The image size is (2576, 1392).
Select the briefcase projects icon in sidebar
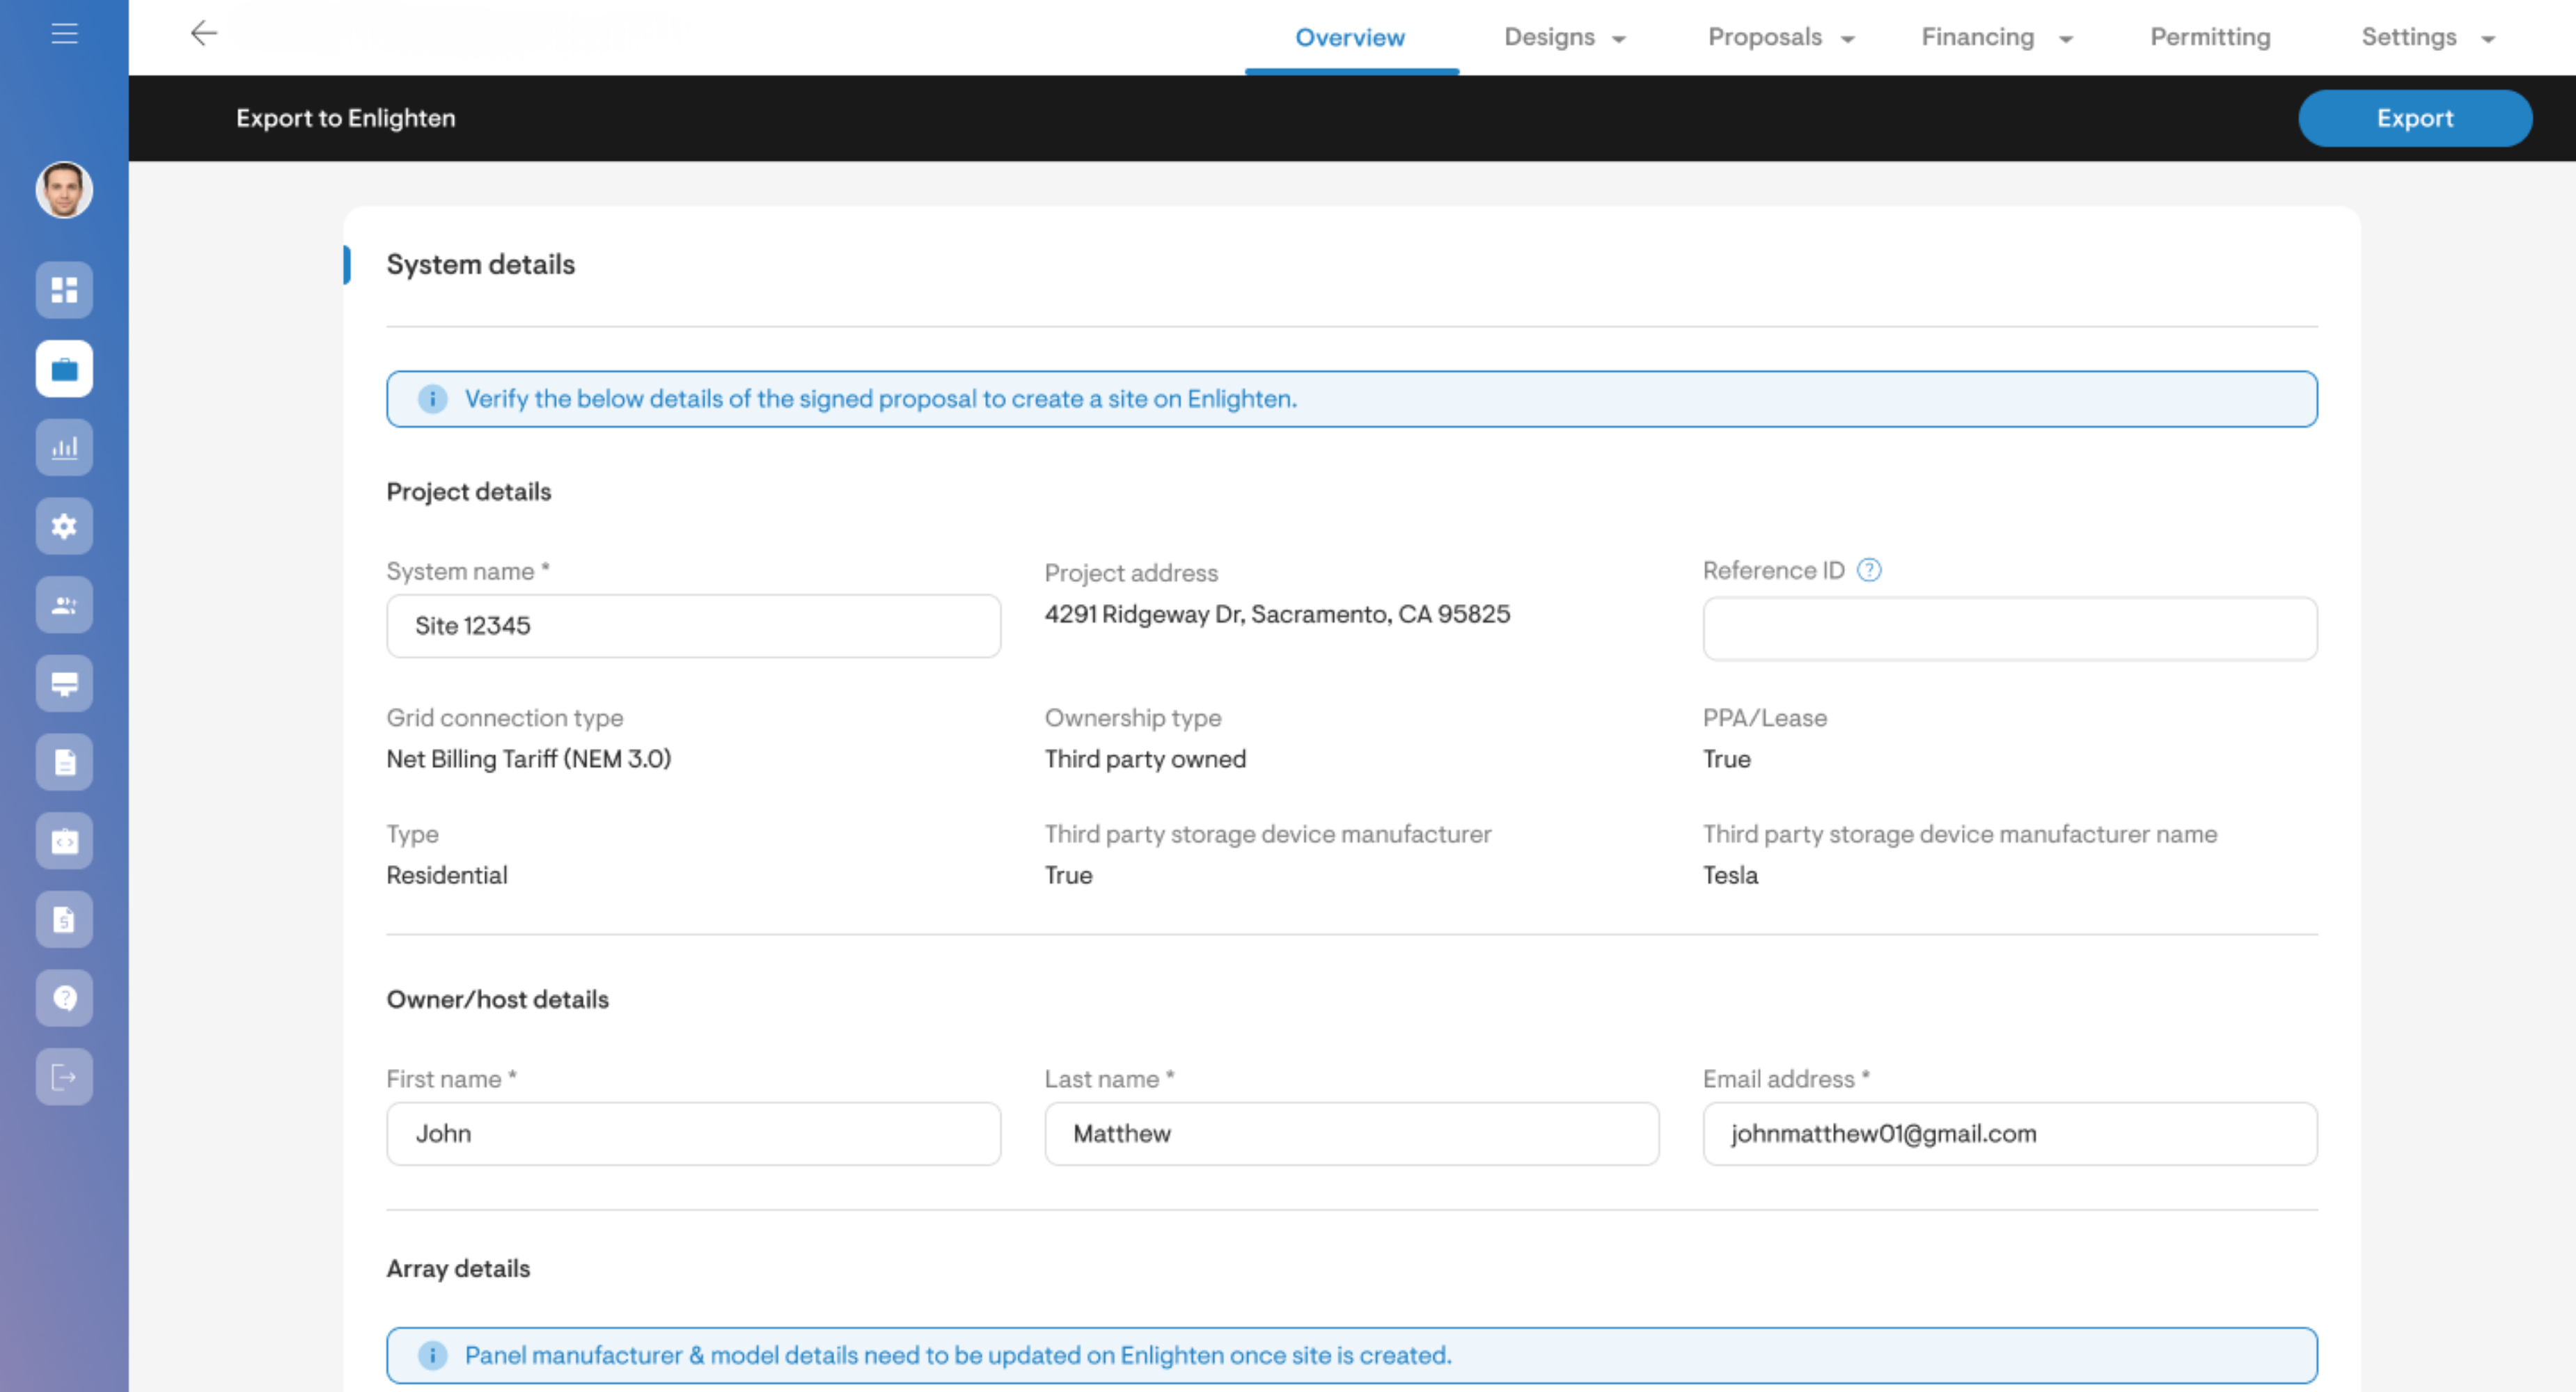tap(64, 369)
